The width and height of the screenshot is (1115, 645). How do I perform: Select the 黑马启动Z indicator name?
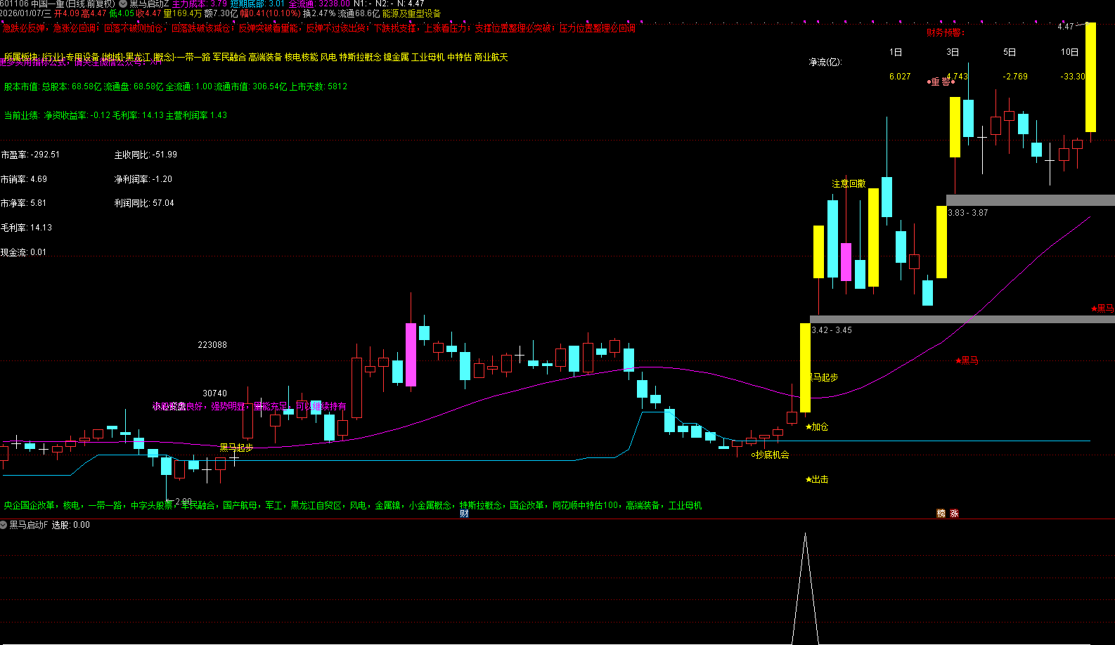click(149, 4)
